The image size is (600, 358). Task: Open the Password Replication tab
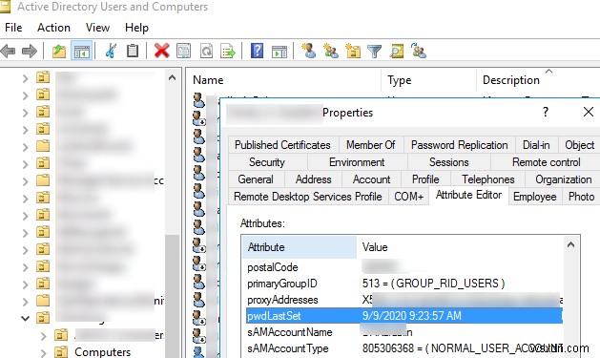click(x=459, y=145)
